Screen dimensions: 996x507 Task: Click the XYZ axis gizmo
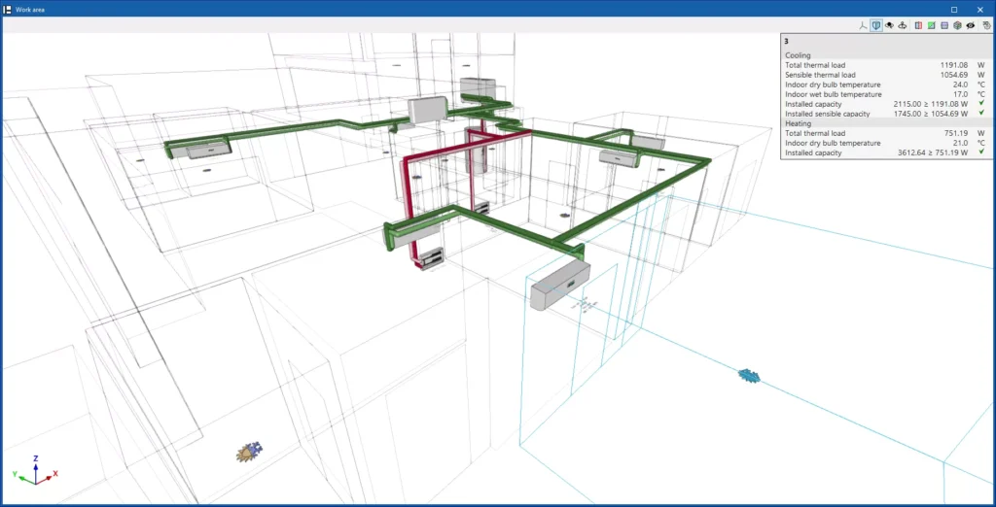tap(34, 470)
